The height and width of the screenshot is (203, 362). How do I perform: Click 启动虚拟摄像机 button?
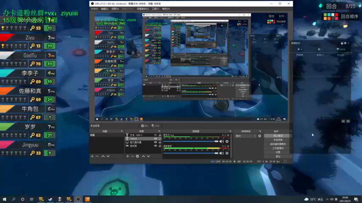pos(278,144)
